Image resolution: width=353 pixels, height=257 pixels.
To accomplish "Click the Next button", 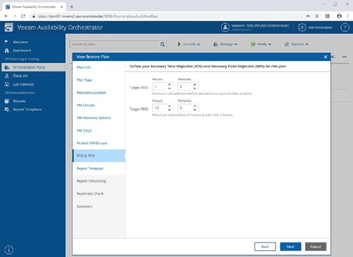I will 291,247.
